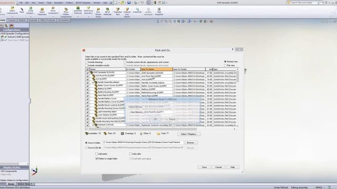Uncheck the Flatten to single folder option
337x189 pixels.
(97, 159)
